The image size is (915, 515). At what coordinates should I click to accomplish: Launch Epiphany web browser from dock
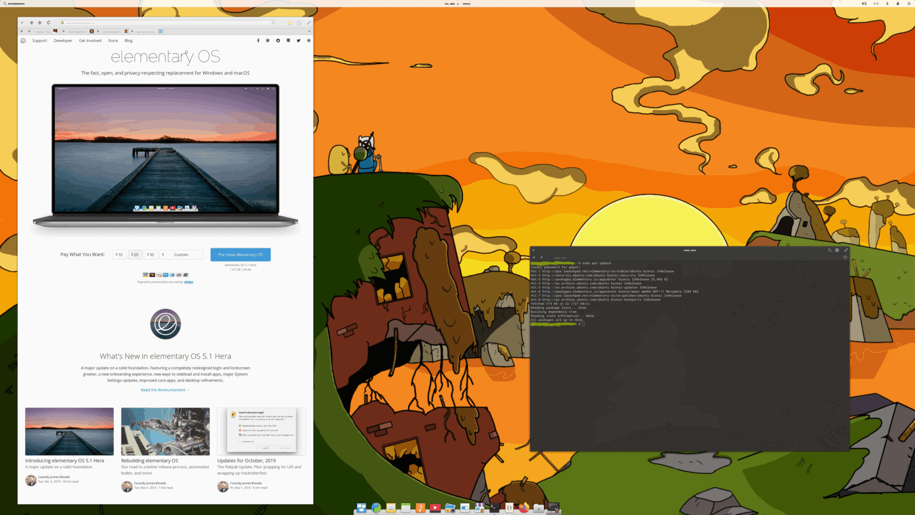click(x=376, y=508)
